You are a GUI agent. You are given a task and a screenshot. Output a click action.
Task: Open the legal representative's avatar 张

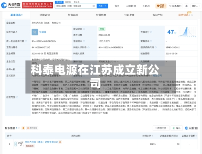35,32
